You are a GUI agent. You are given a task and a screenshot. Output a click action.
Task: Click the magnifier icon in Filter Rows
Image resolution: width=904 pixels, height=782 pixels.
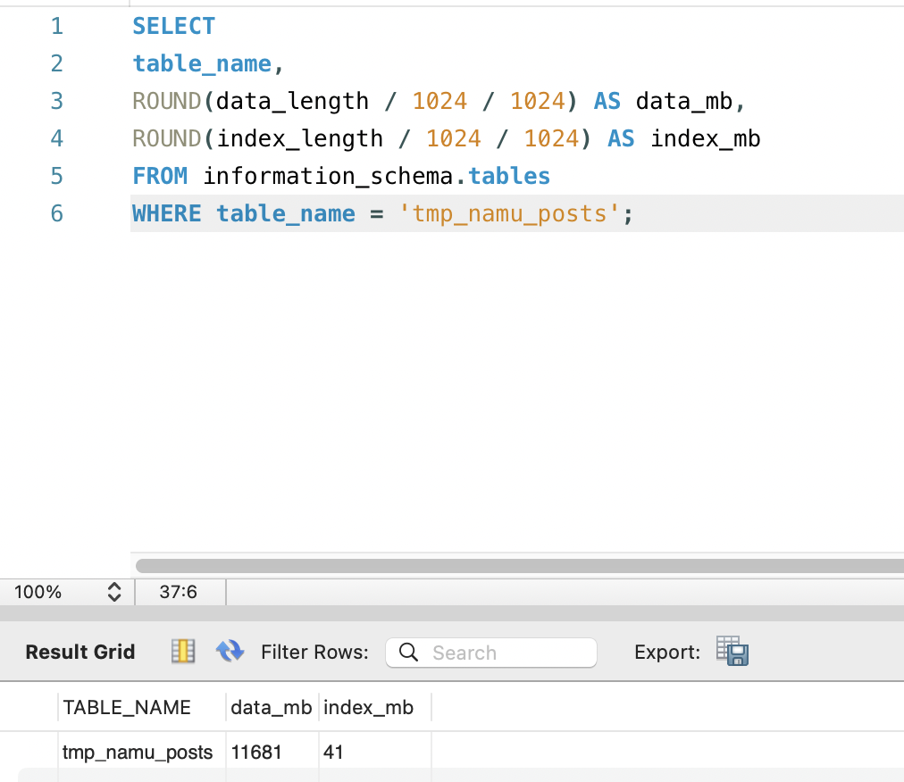[x=409, y=653]
